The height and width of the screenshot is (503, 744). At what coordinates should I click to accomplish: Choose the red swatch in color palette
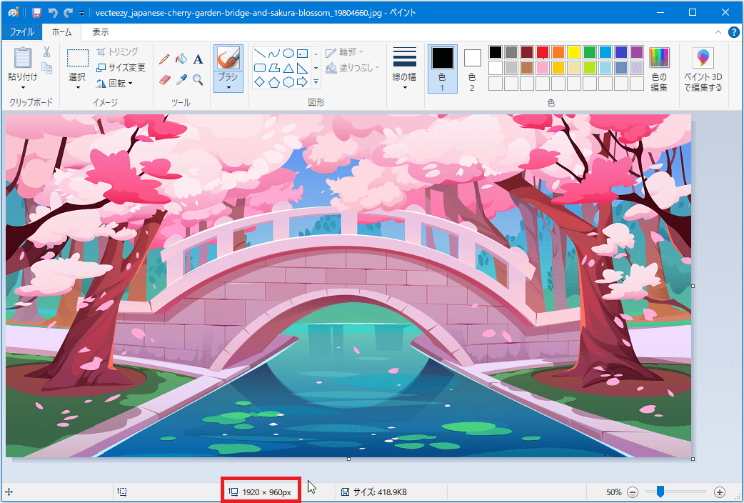coord(543,52)
